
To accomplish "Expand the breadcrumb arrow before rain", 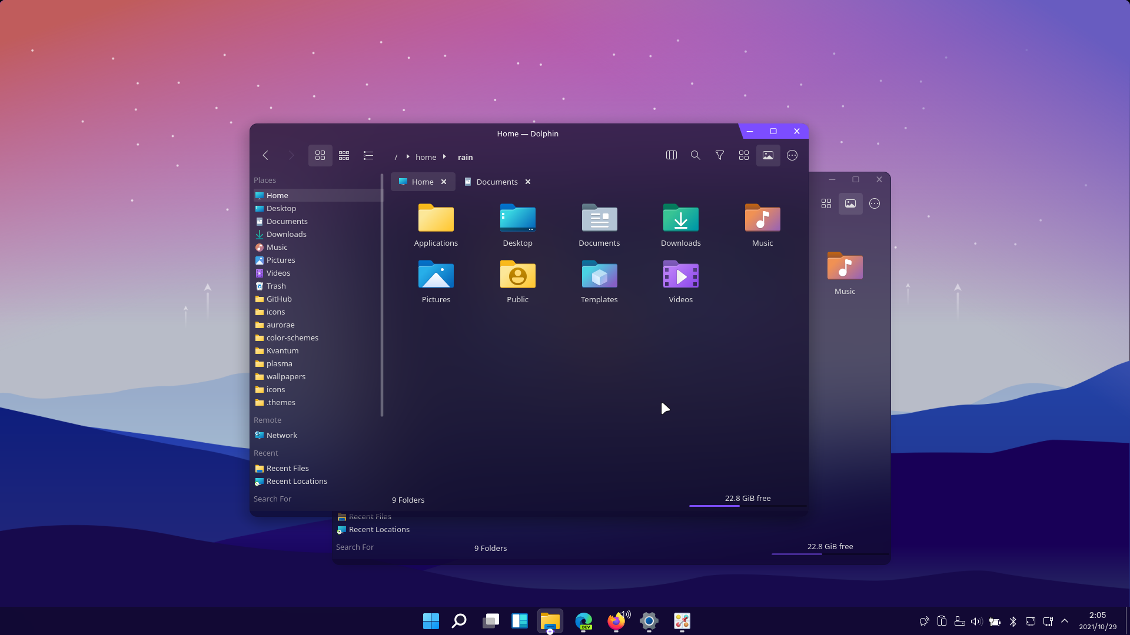I will tap(444, 157).
